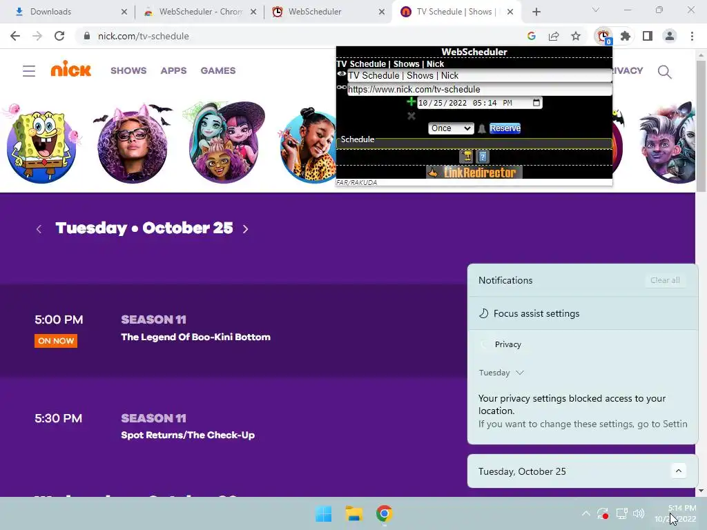Toggle the bell notification icon near Reserve
Viewport: 707px width, 530px height.
click(481, 129)
